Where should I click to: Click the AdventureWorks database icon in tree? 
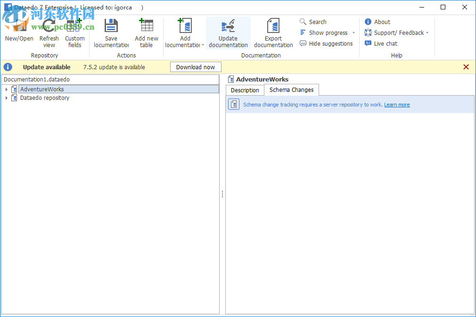pyautogui.click(x=14, y=89)
